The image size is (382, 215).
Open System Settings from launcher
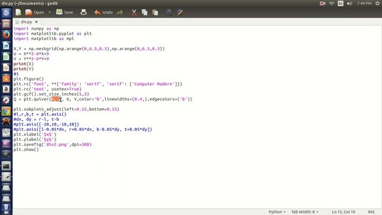6,100
